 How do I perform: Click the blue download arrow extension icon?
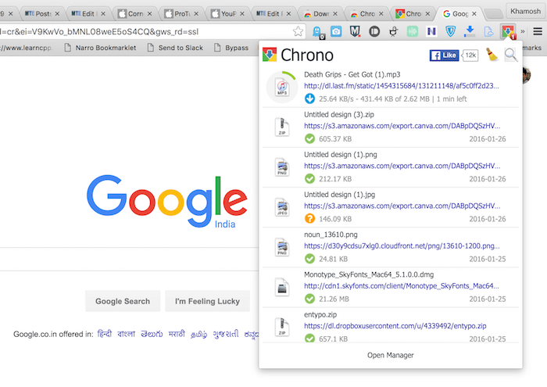(470, 32)
